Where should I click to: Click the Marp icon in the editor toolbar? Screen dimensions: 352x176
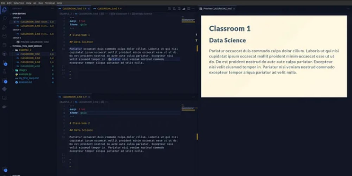[x=184, y=9]
